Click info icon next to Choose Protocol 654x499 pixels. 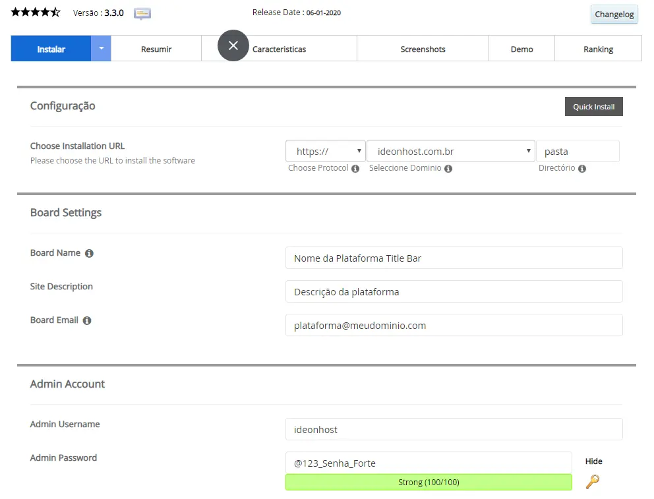(355, 169)
